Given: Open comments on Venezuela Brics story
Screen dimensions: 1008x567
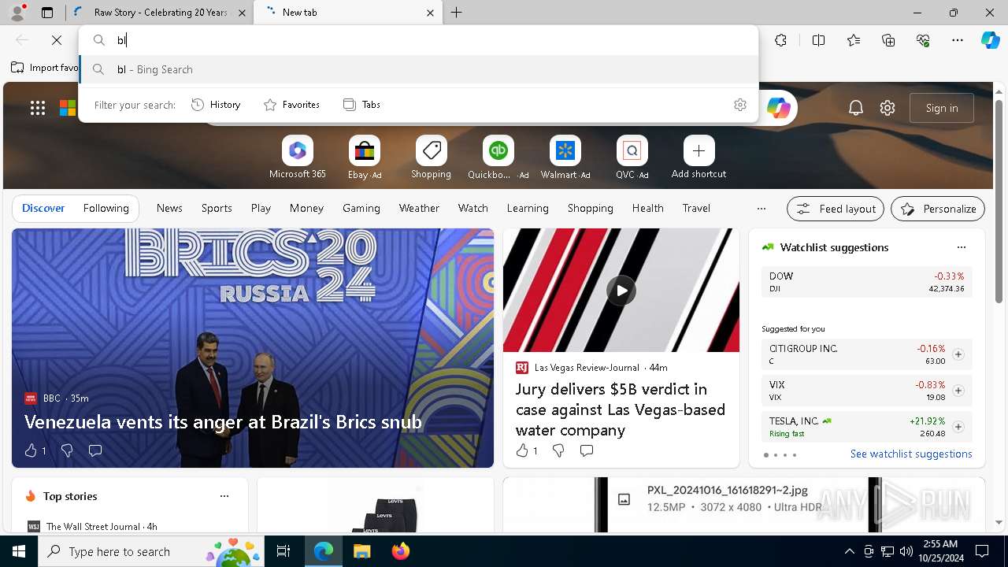Looking at the screenshot, I should point(95,450).
